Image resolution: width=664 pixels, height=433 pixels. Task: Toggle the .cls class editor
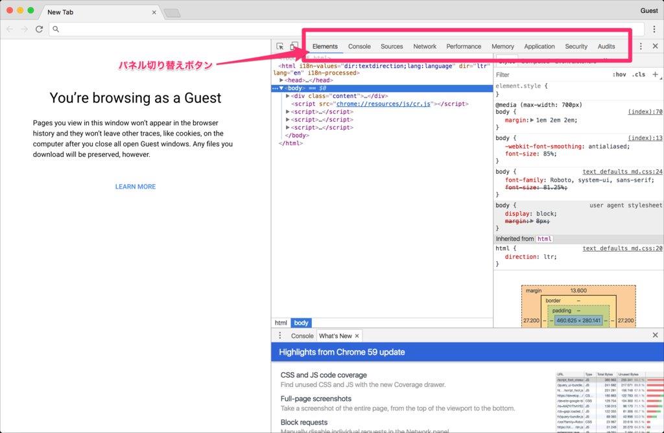[x=639, y=75]
